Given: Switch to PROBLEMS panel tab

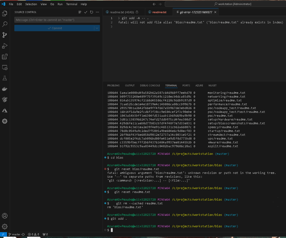Looking at the screenshot, I should [113, 85].
